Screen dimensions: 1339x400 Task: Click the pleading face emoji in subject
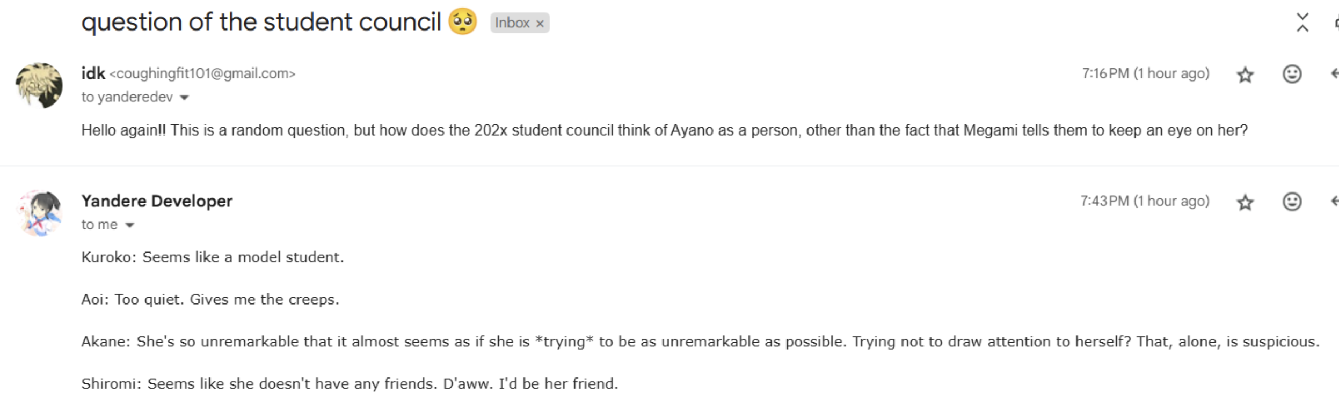coord(462,22)
